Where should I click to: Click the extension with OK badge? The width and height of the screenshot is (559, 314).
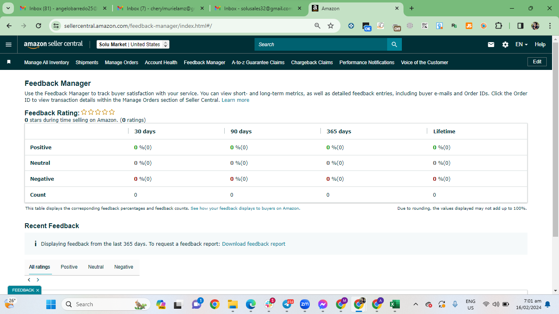[x=366, y=26]
